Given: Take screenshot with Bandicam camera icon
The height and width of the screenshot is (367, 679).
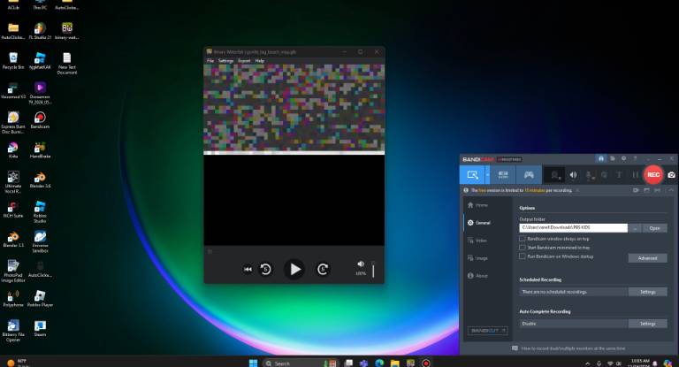Looking at the screenshot, I should [x=671, y=174].
